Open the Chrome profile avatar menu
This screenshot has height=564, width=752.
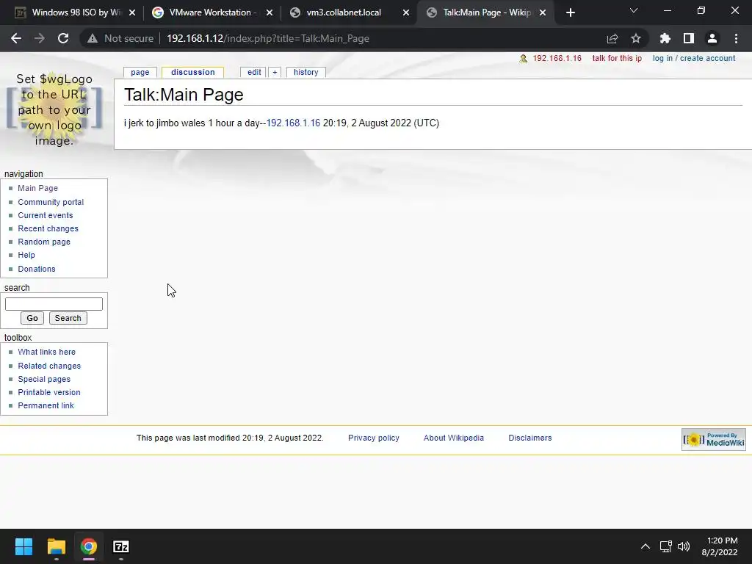tap(712, 38)
